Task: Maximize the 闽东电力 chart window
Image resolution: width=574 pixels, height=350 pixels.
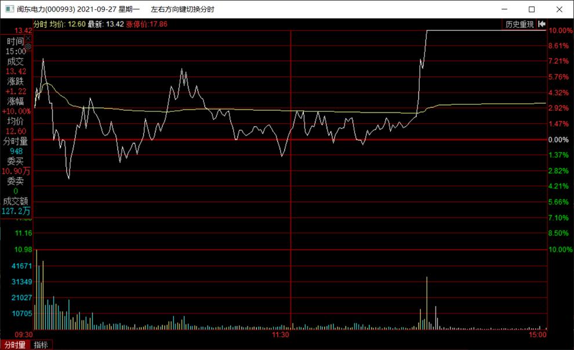Action: click(x=532, y=9)
